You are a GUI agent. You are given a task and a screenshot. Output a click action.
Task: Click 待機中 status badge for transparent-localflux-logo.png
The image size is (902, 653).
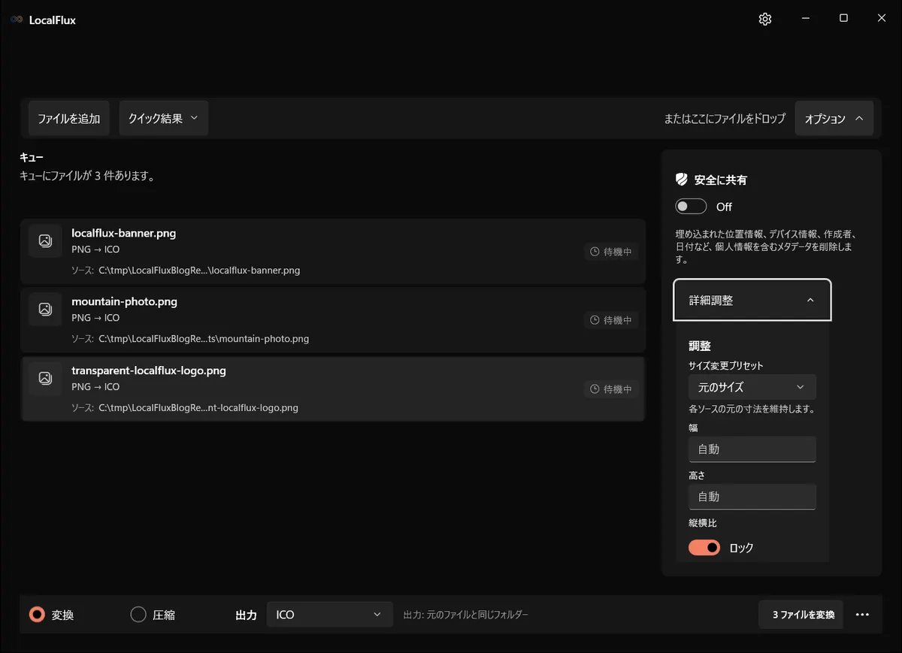611,389
